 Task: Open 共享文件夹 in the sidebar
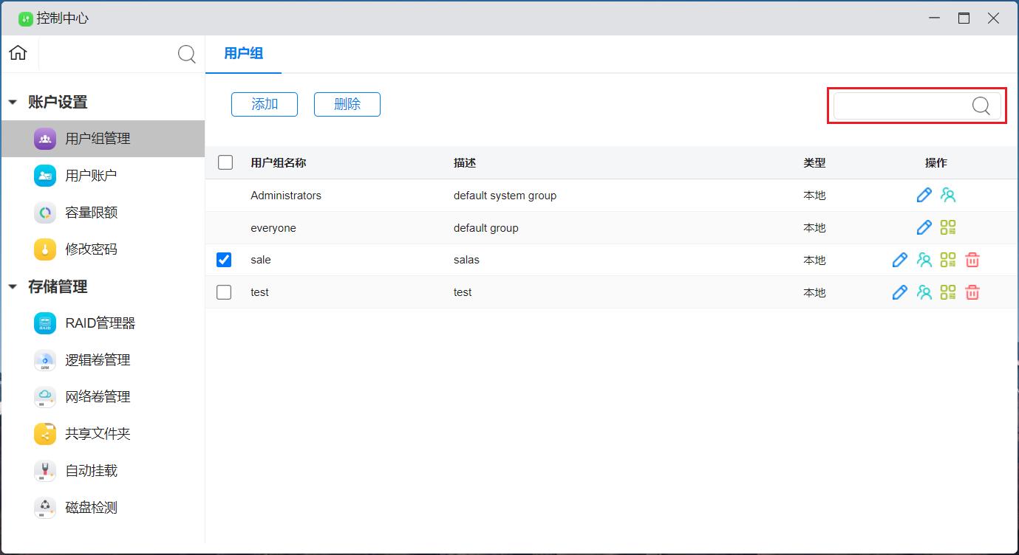pos(98,434)
